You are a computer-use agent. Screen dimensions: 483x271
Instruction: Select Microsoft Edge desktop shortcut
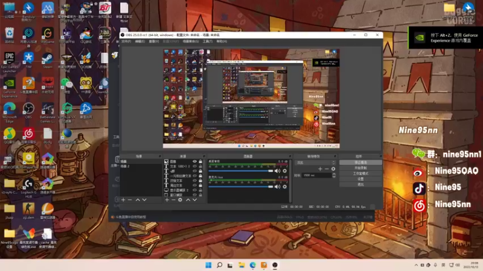click(x=9, y=113)
